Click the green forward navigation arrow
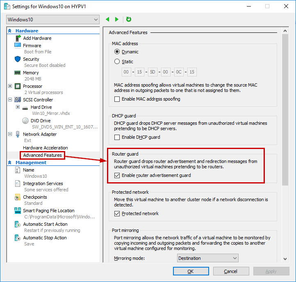The width and height of the screenshot is (296, 282). 117,19
